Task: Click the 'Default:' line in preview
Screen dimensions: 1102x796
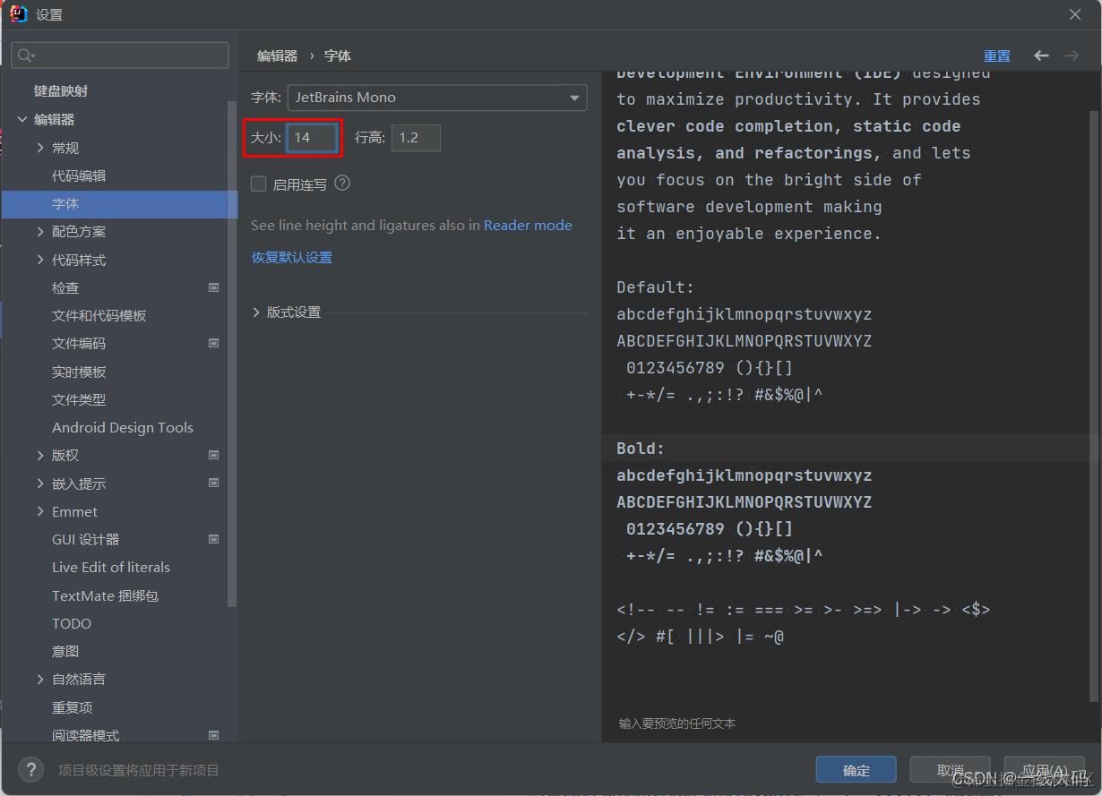Action: point(656,287)
